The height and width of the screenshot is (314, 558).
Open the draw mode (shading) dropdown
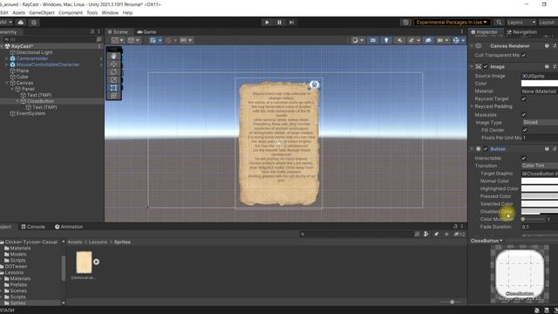point(357,40)
